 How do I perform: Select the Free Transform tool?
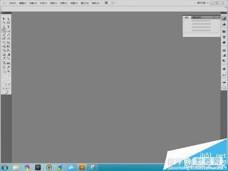click(x=9, y=47)
